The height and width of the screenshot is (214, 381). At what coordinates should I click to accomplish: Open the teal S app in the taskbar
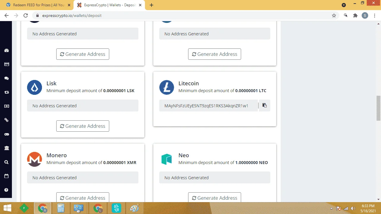pyautogui.click(x=116, y=208)
